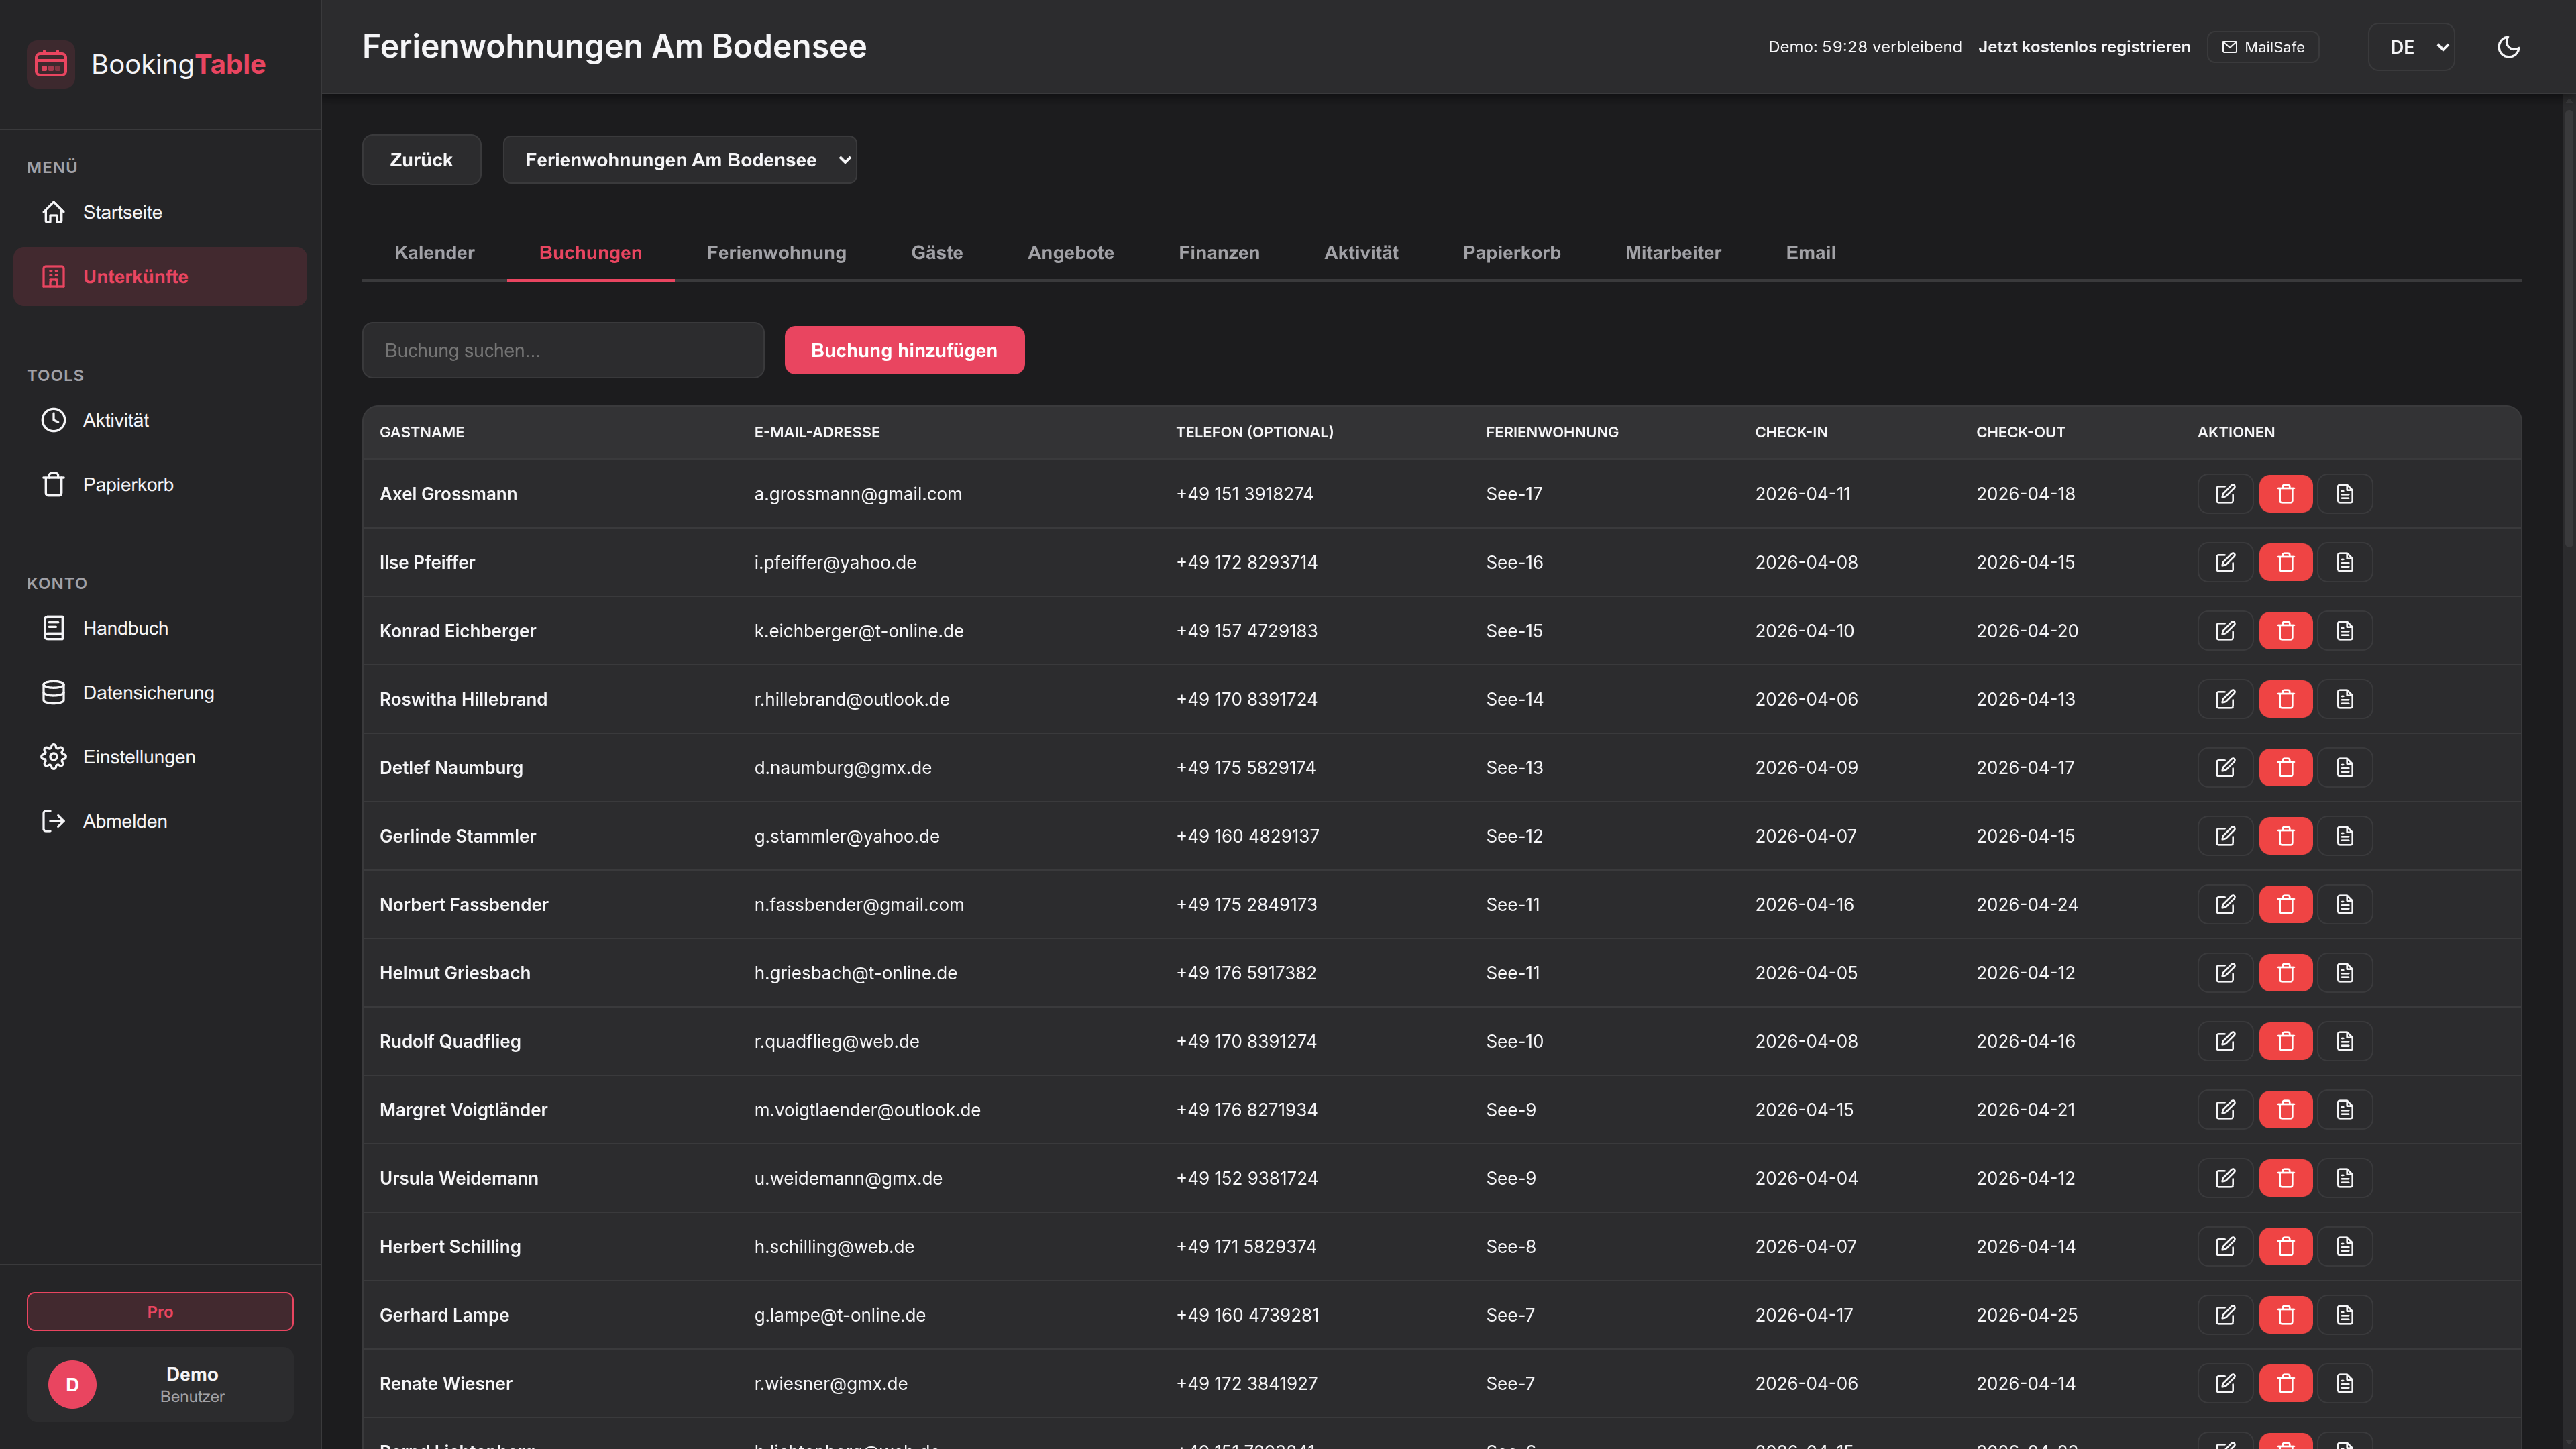The width and height of the screenshot is (2576, 1449).
Task: Click the Zurück button
Action: click(x=421, y=160)
